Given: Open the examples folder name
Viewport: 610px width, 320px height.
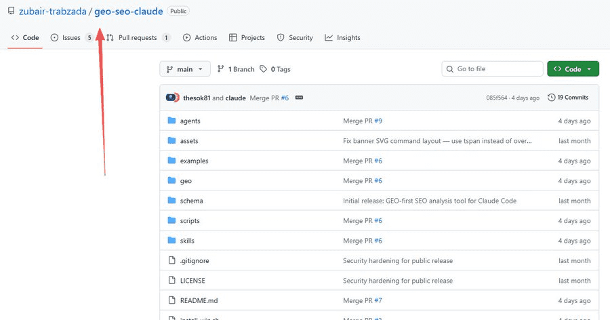Looking at the screenshot, I should click(x=194, y=161).
